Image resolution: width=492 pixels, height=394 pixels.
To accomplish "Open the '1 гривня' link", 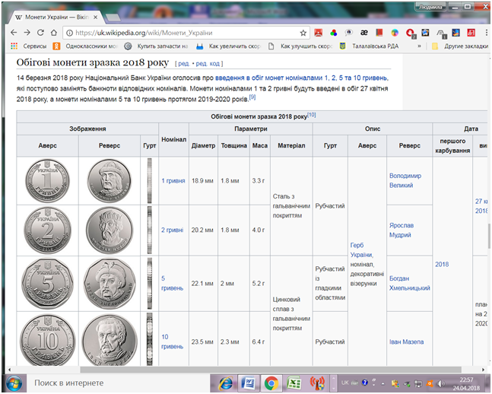I will [x=173, y=181].
